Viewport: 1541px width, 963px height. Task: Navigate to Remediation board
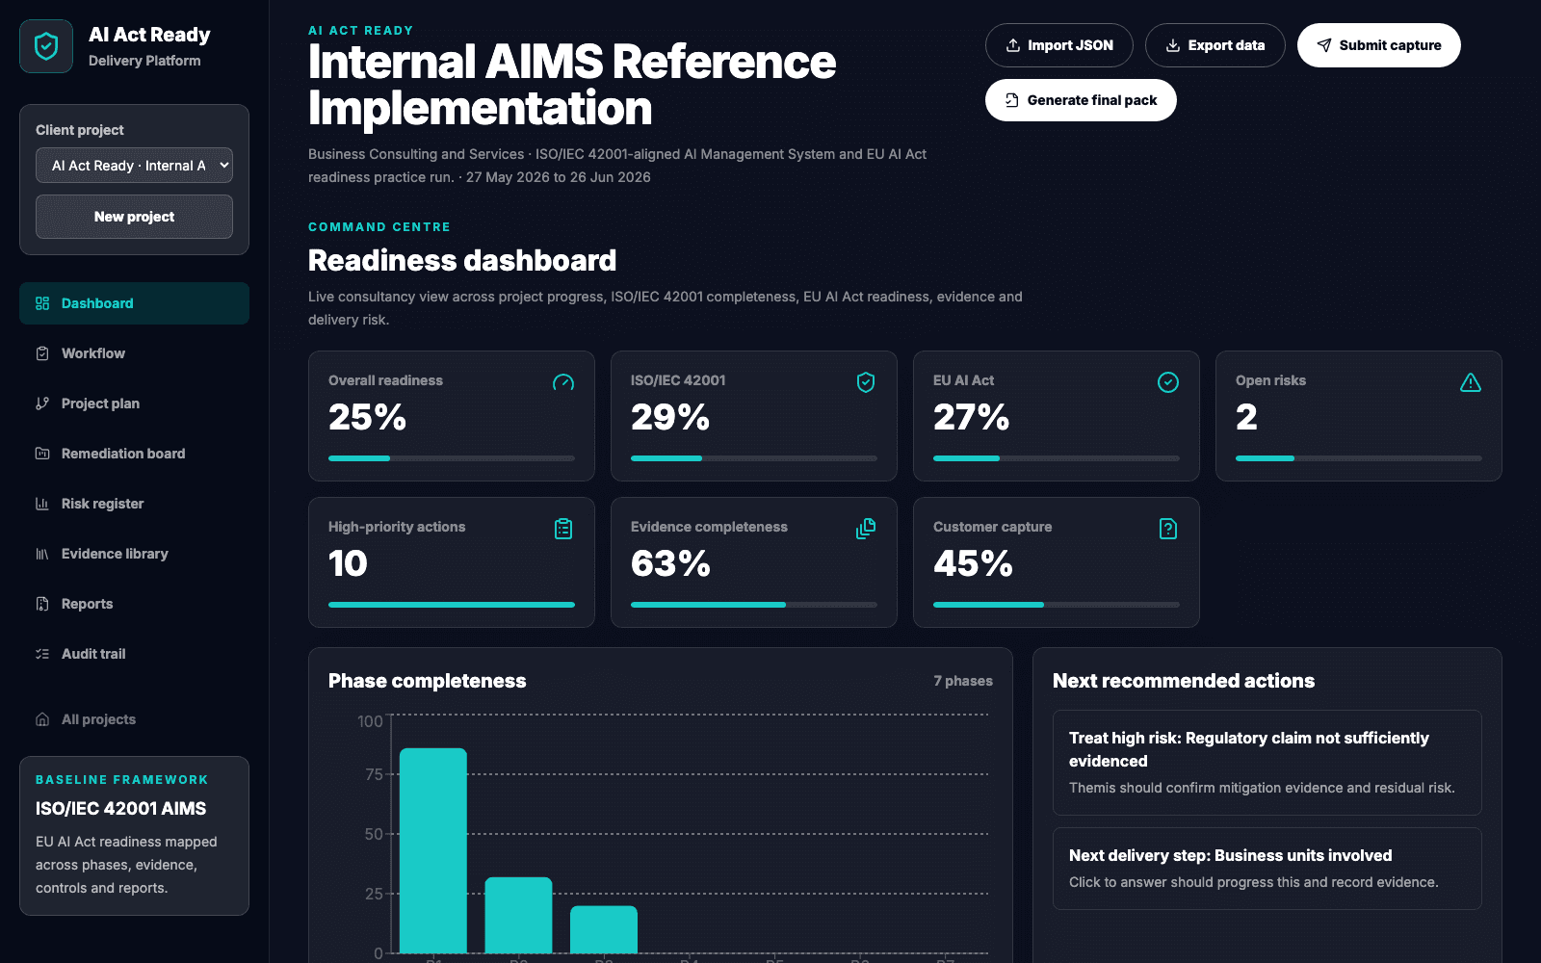[134, 454]
